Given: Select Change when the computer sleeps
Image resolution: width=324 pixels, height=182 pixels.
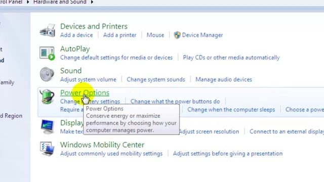Looking at the screenshot, I should [231, 110].
